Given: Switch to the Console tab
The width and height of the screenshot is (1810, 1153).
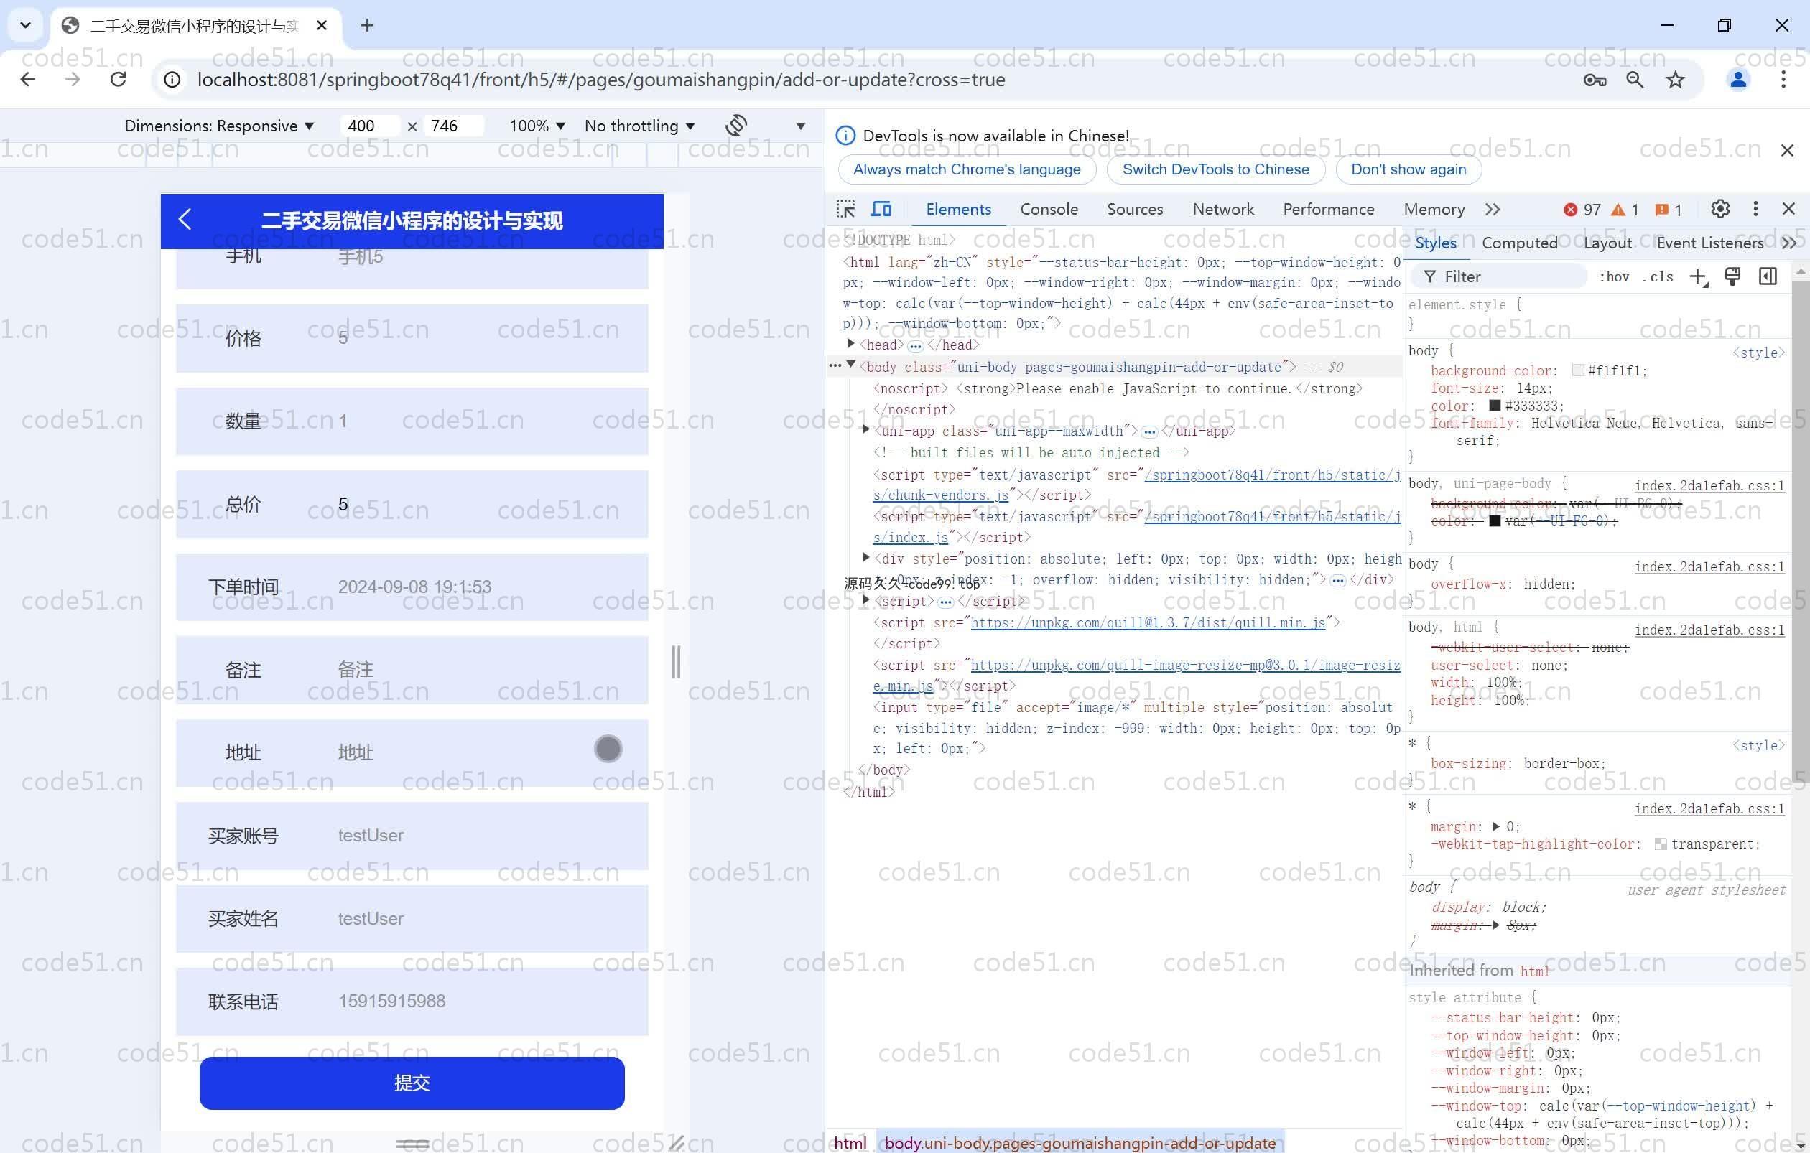Looking at the screenshot, I should pyautogui.click(x=1049, y=209).
